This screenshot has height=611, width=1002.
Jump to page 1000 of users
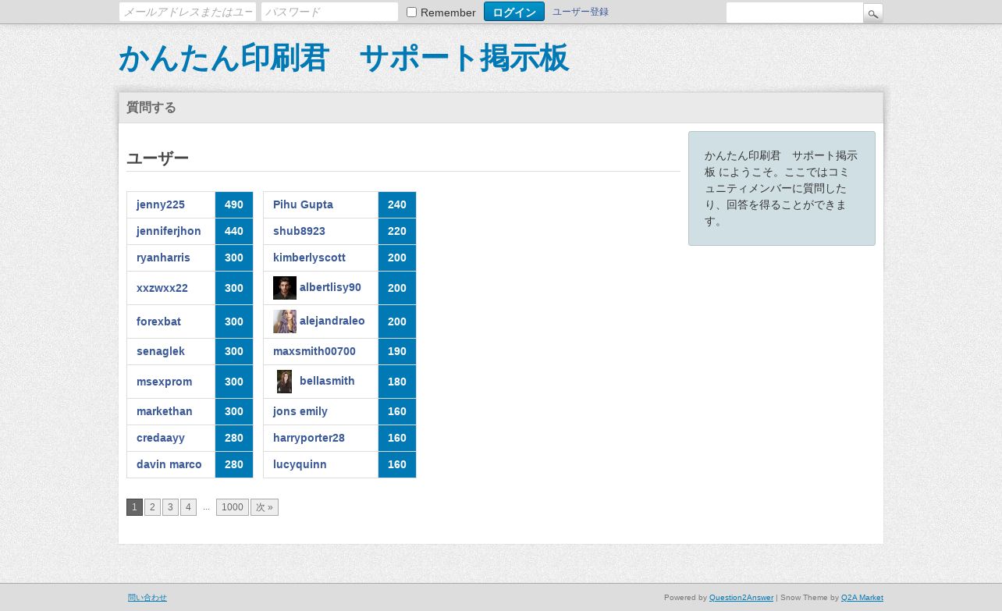click(x=233, y=507)
